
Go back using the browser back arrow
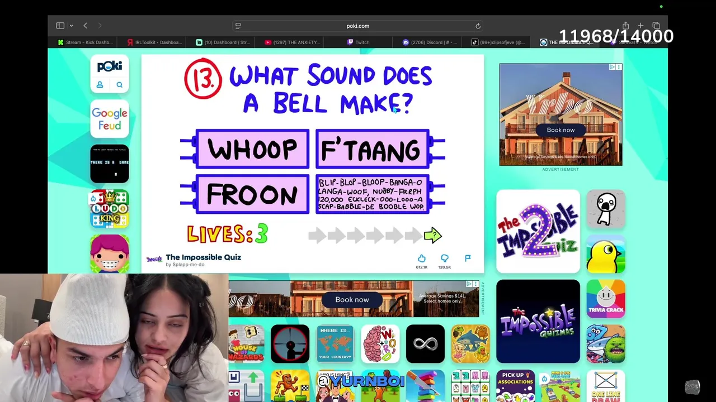click(86, 26)
